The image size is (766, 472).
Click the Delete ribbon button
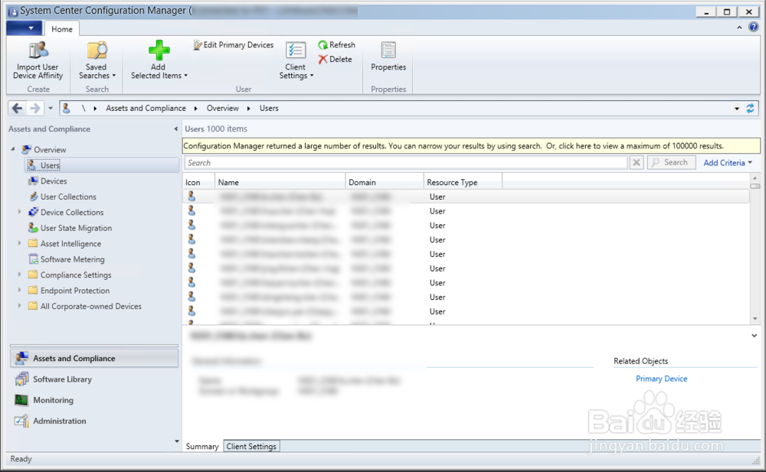pos(336,59)
